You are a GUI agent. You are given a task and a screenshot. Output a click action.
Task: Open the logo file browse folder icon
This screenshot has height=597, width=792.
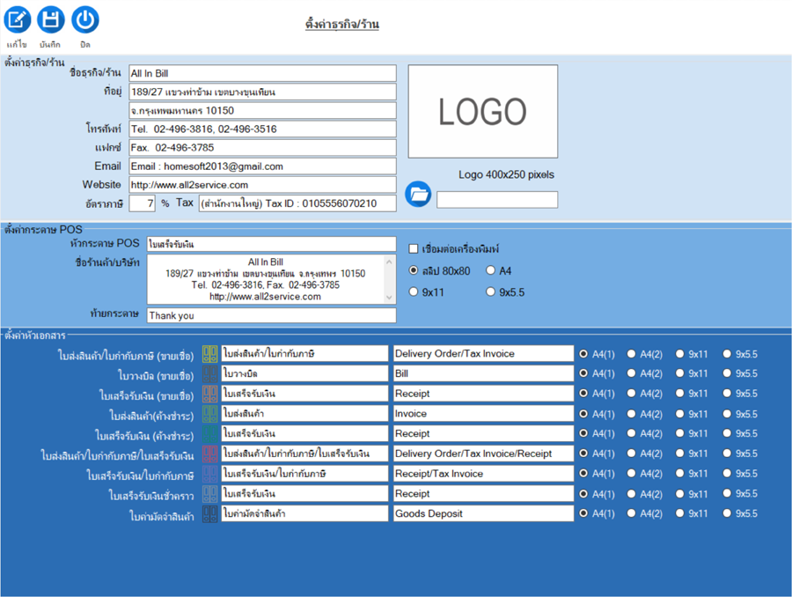pyautogui.click(x=419, y=194)
